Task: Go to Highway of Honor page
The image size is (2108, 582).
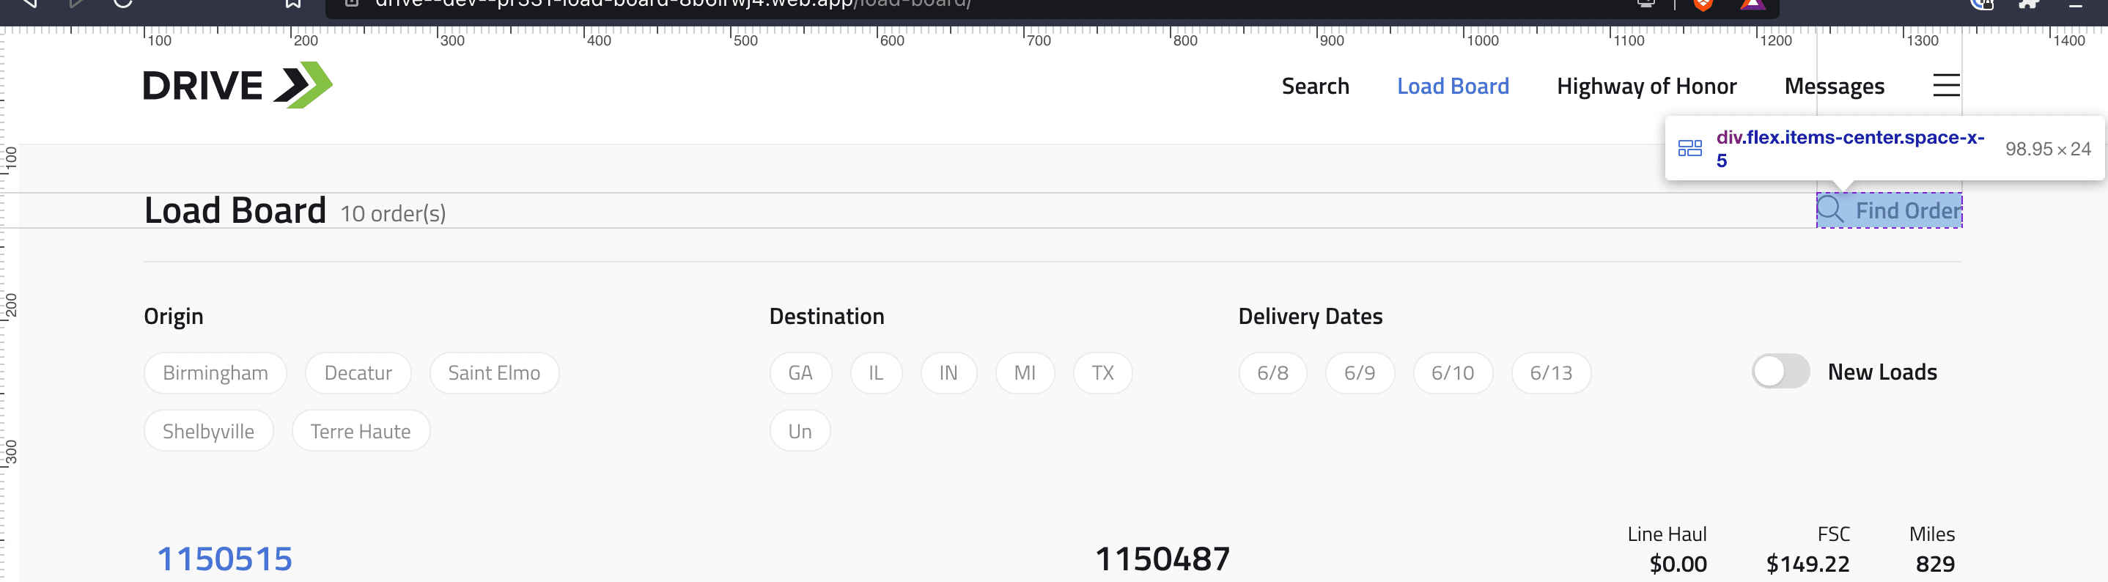Action: tap(1646, 86)
